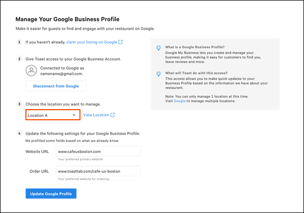
Task: Follow the Google link in the multiple locations note
Action: tap(180, 101)
